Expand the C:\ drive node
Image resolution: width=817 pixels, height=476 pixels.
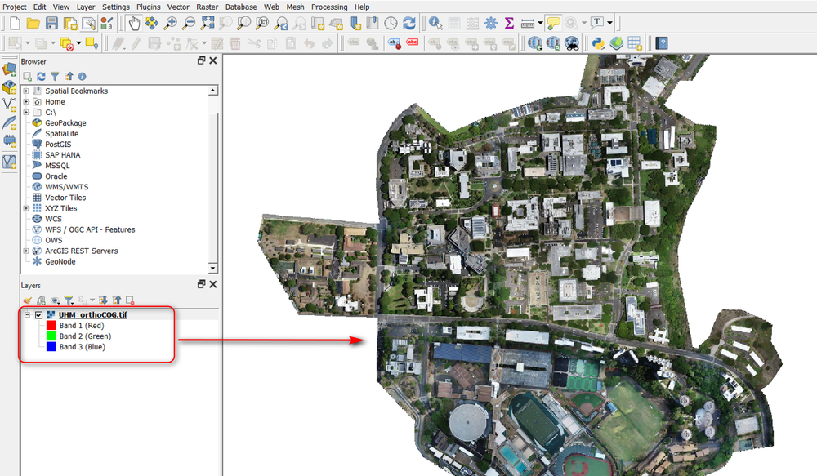coord(26,112)
